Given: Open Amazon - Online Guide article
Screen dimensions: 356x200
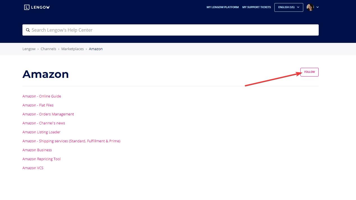Looking at the screenshot, I should point(42,96).
